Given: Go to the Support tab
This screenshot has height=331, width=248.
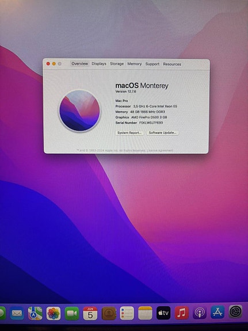Looking at the screenshot, I should click(x=152, y=64).
